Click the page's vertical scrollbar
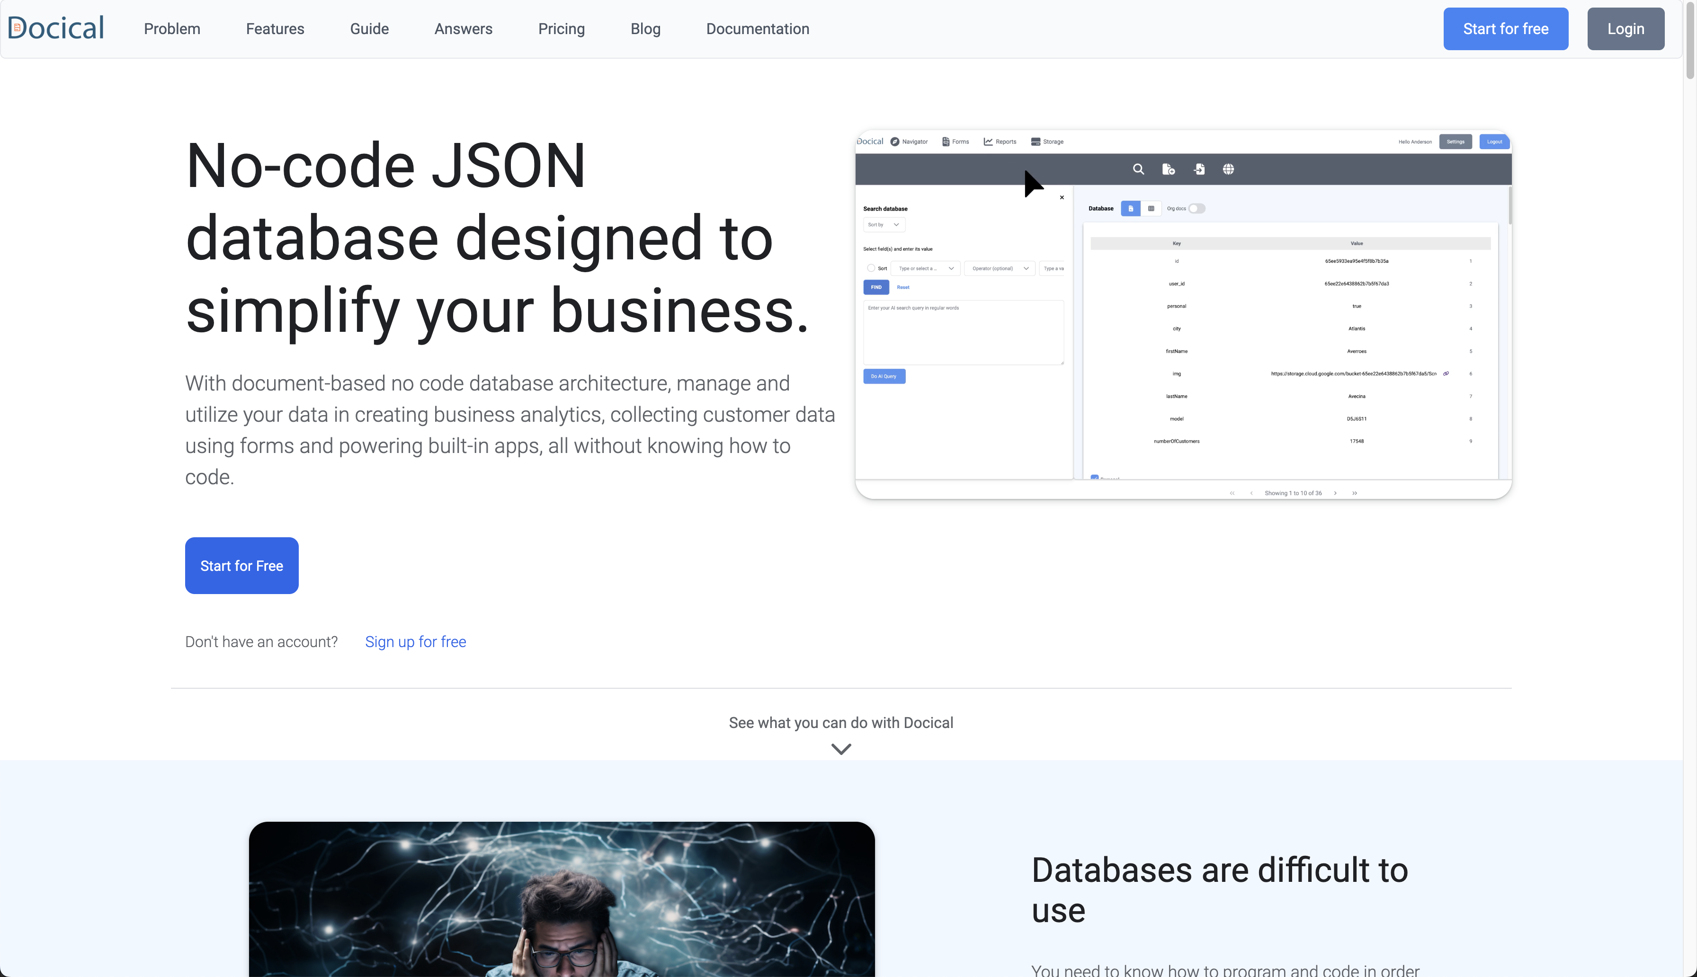 (1689, 40)
